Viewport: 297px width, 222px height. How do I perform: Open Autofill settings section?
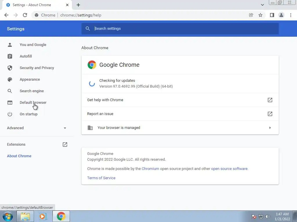[x=26, y=56]
